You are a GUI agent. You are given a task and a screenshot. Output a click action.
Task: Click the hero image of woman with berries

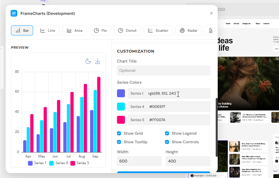click(248, 83)
